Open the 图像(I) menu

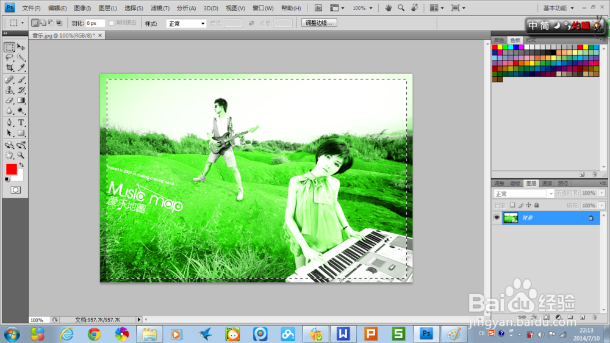82,8
